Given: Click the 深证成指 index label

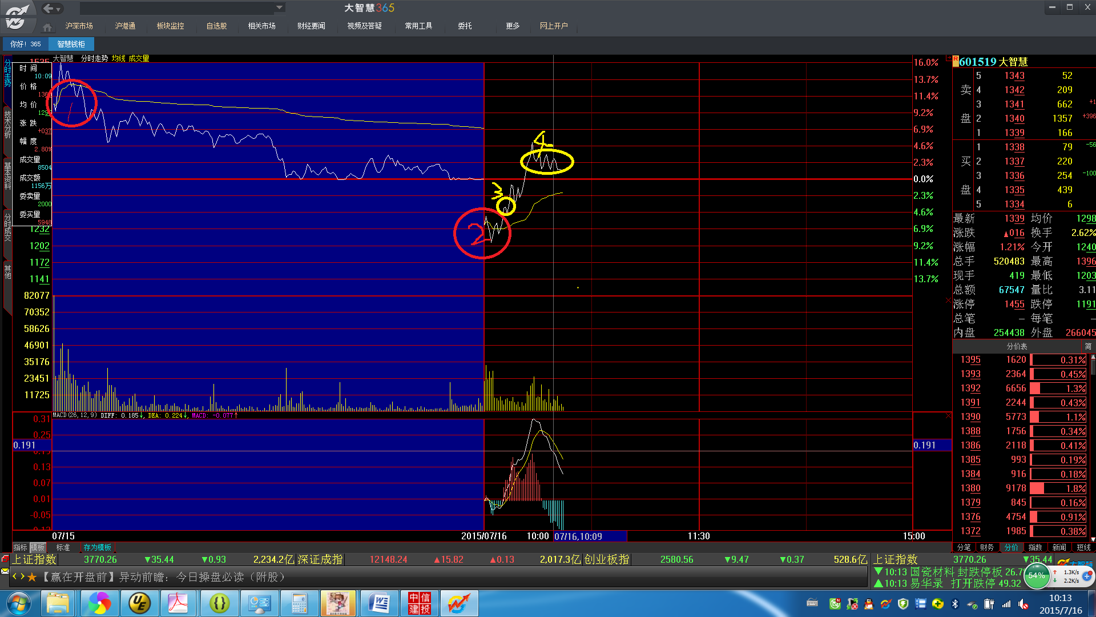Looking at the screenshot, I should click(x=321, y=559).
